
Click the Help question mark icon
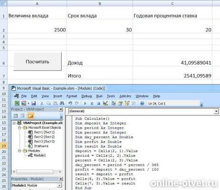[142, 104]
